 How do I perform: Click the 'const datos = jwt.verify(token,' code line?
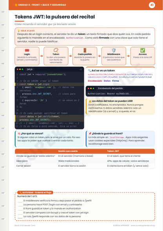pos(40,117)
